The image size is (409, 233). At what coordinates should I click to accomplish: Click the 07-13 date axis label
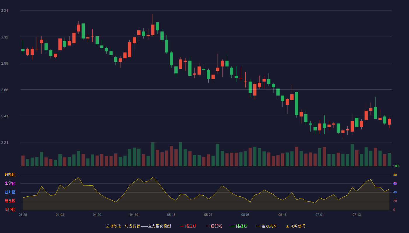coord(357,215)
